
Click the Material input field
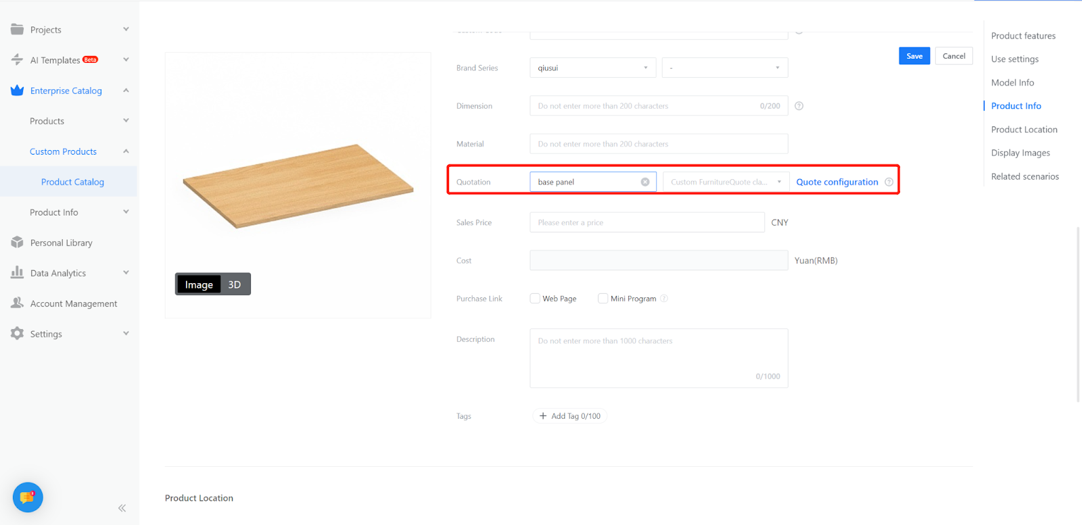pyautogui.click(x=659, y=144)
